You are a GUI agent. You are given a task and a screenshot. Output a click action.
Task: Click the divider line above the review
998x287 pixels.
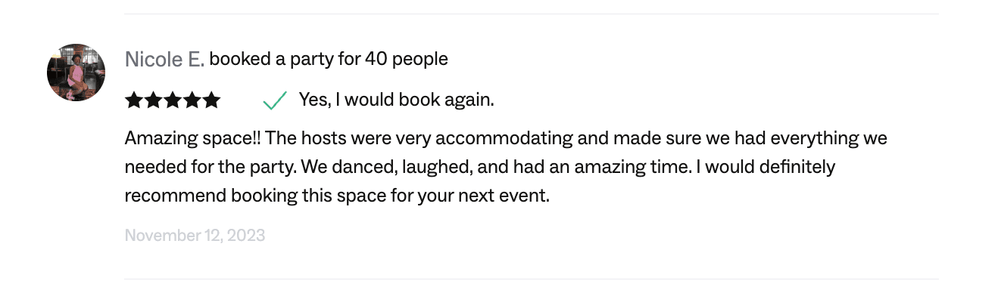(532, 14)
